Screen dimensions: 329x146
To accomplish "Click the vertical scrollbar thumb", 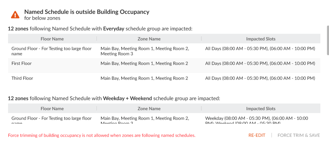I will tap(328, 40).
